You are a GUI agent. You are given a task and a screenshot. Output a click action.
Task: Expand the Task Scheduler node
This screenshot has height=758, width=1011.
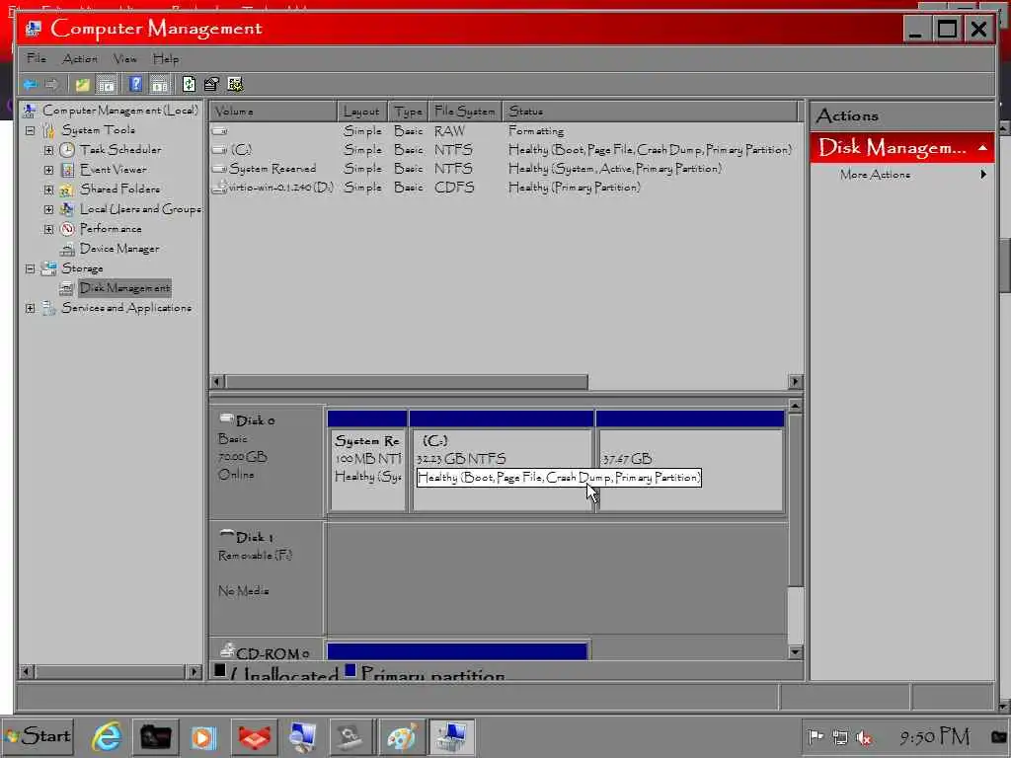tap(49, 151)
